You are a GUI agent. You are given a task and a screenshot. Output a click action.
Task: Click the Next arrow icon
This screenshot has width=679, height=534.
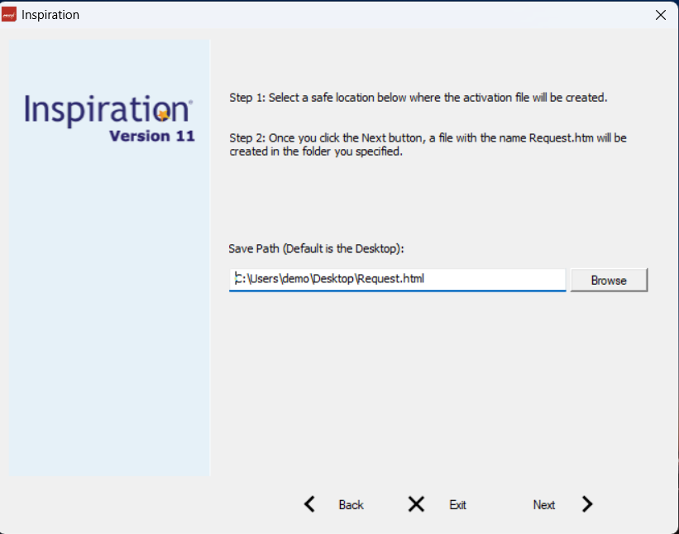[587, 504]
